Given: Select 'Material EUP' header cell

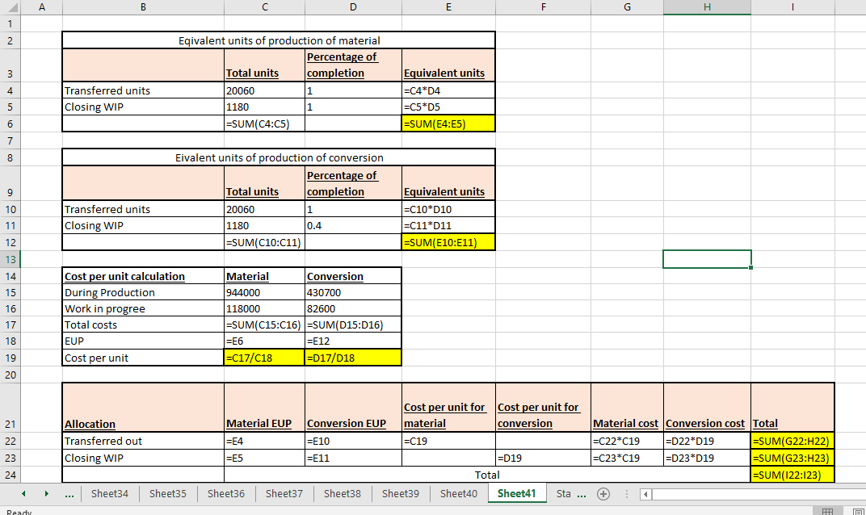Looking at the screenshot, I should [x=264, y=408].
